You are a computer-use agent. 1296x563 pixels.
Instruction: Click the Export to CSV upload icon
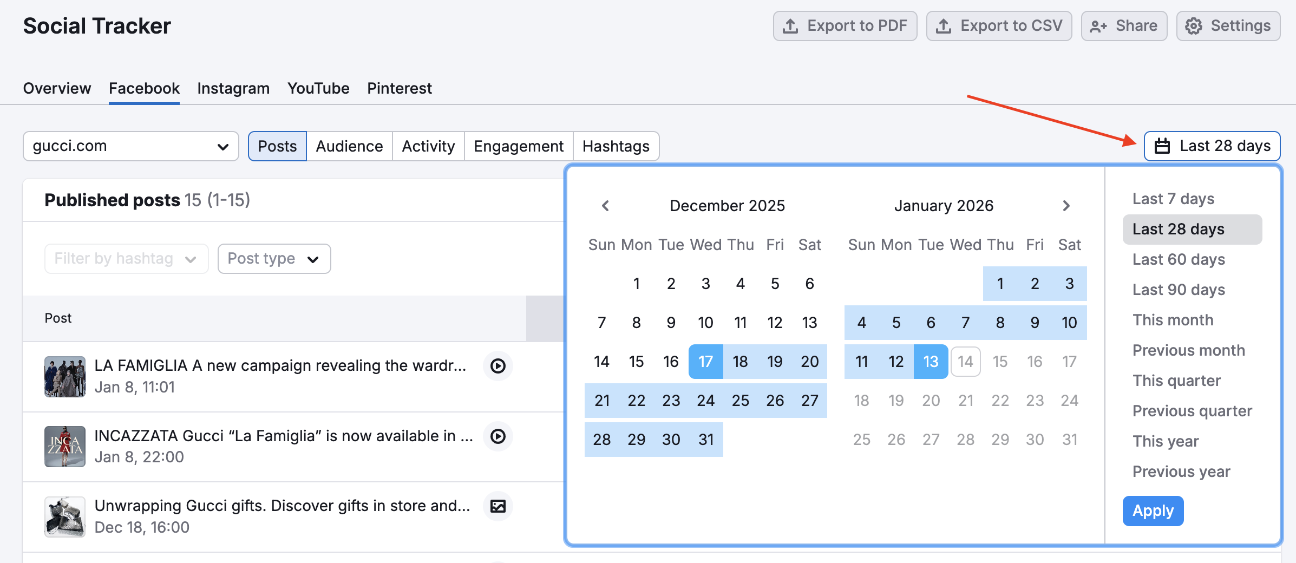point(944,25)
